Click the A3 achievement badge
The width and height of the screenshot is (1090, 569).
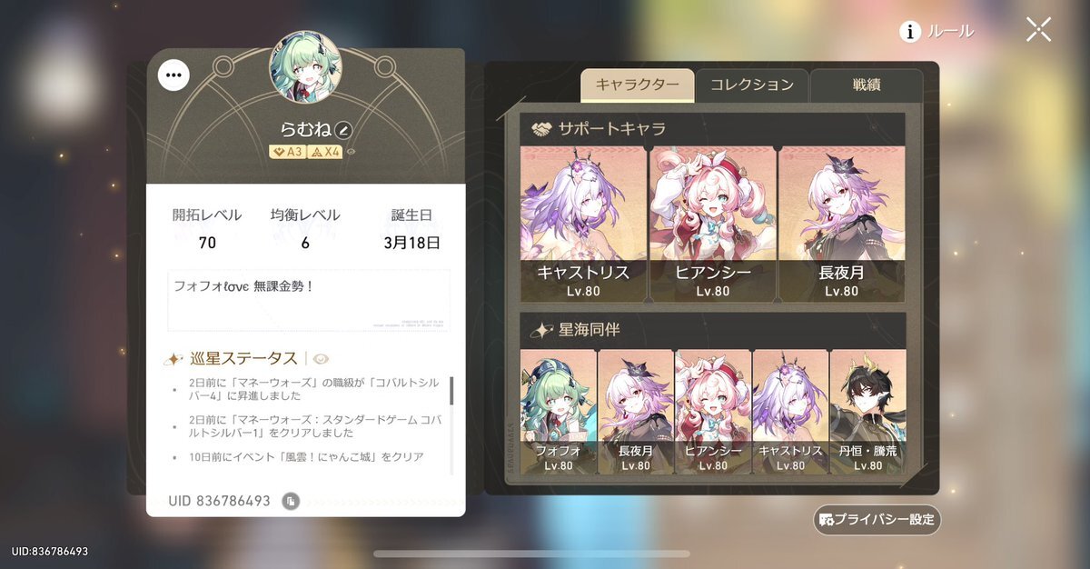click(x=287, y=152)
